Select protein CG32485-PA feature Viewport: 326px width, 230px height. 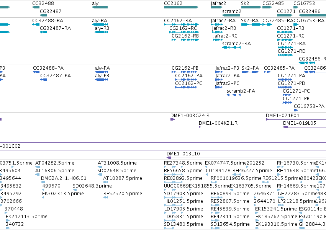(267, 72)
